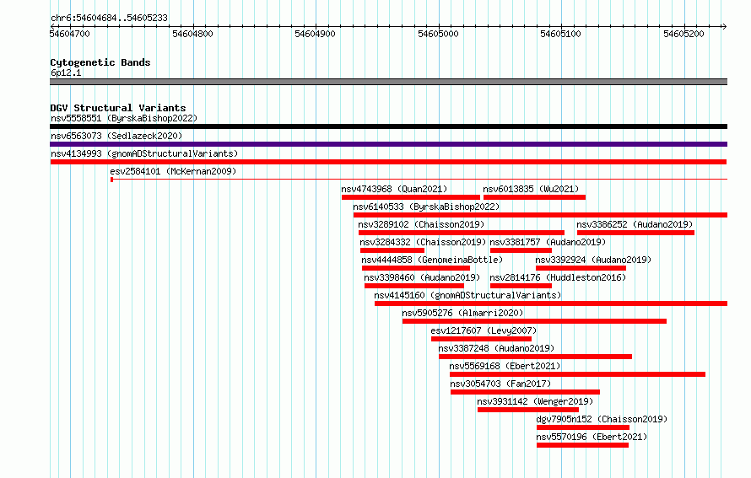Image resolution: width=751 pixels, height=478 pixels.
Task: Select the nsv3398460 red bar
Action: coord(414,286)
